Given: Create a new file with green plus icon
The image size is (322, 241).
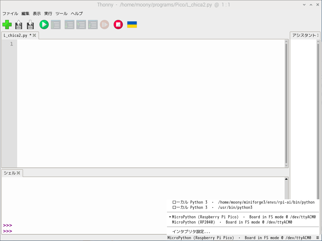Looking at the screenshot, I should (x=7, y=25).
